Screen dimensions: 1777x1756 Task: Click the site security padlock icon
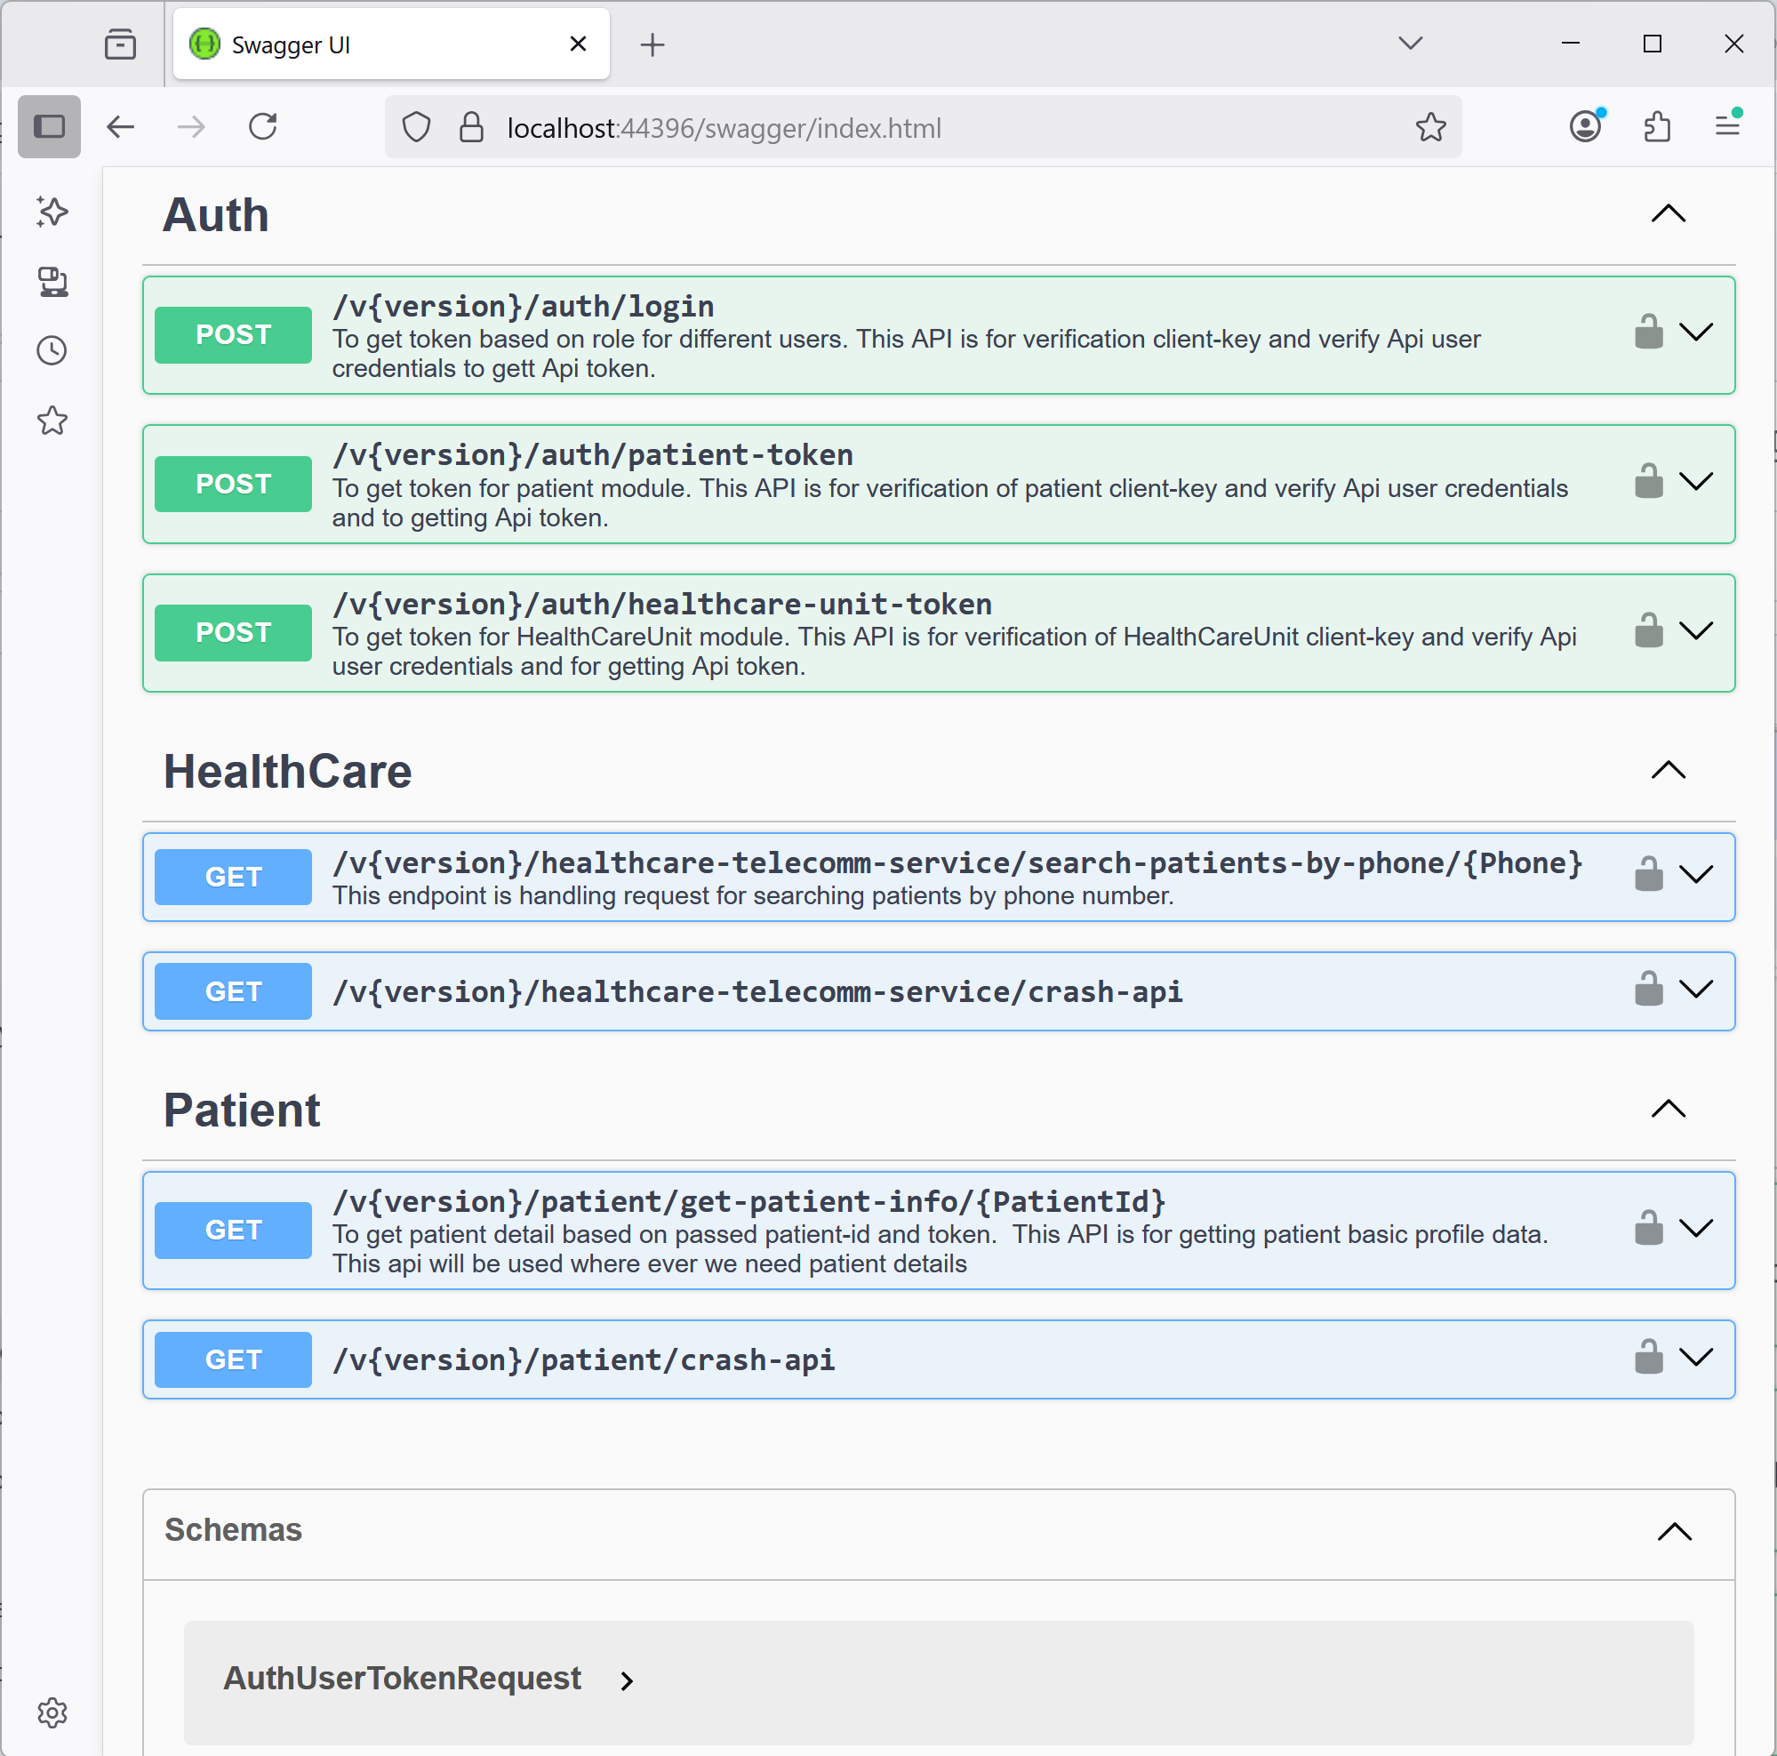coord(472,127)
